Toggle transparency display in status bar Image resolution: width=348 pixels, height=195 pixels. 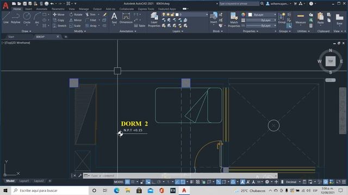coord(197,182)
